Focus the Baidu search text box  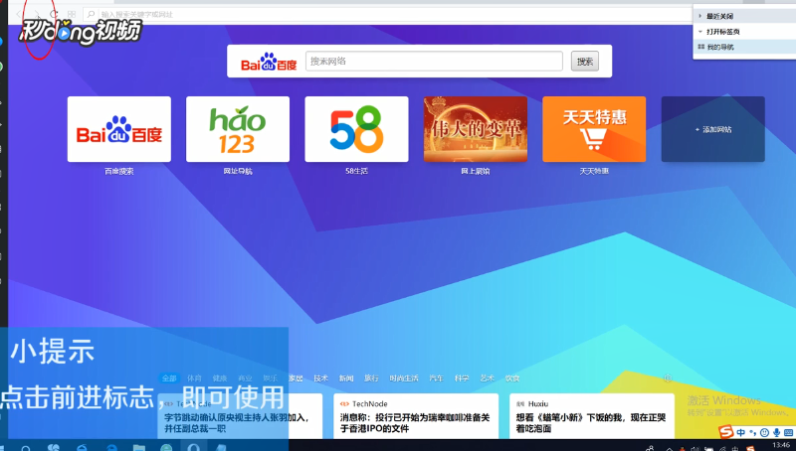tap(434, 62)
